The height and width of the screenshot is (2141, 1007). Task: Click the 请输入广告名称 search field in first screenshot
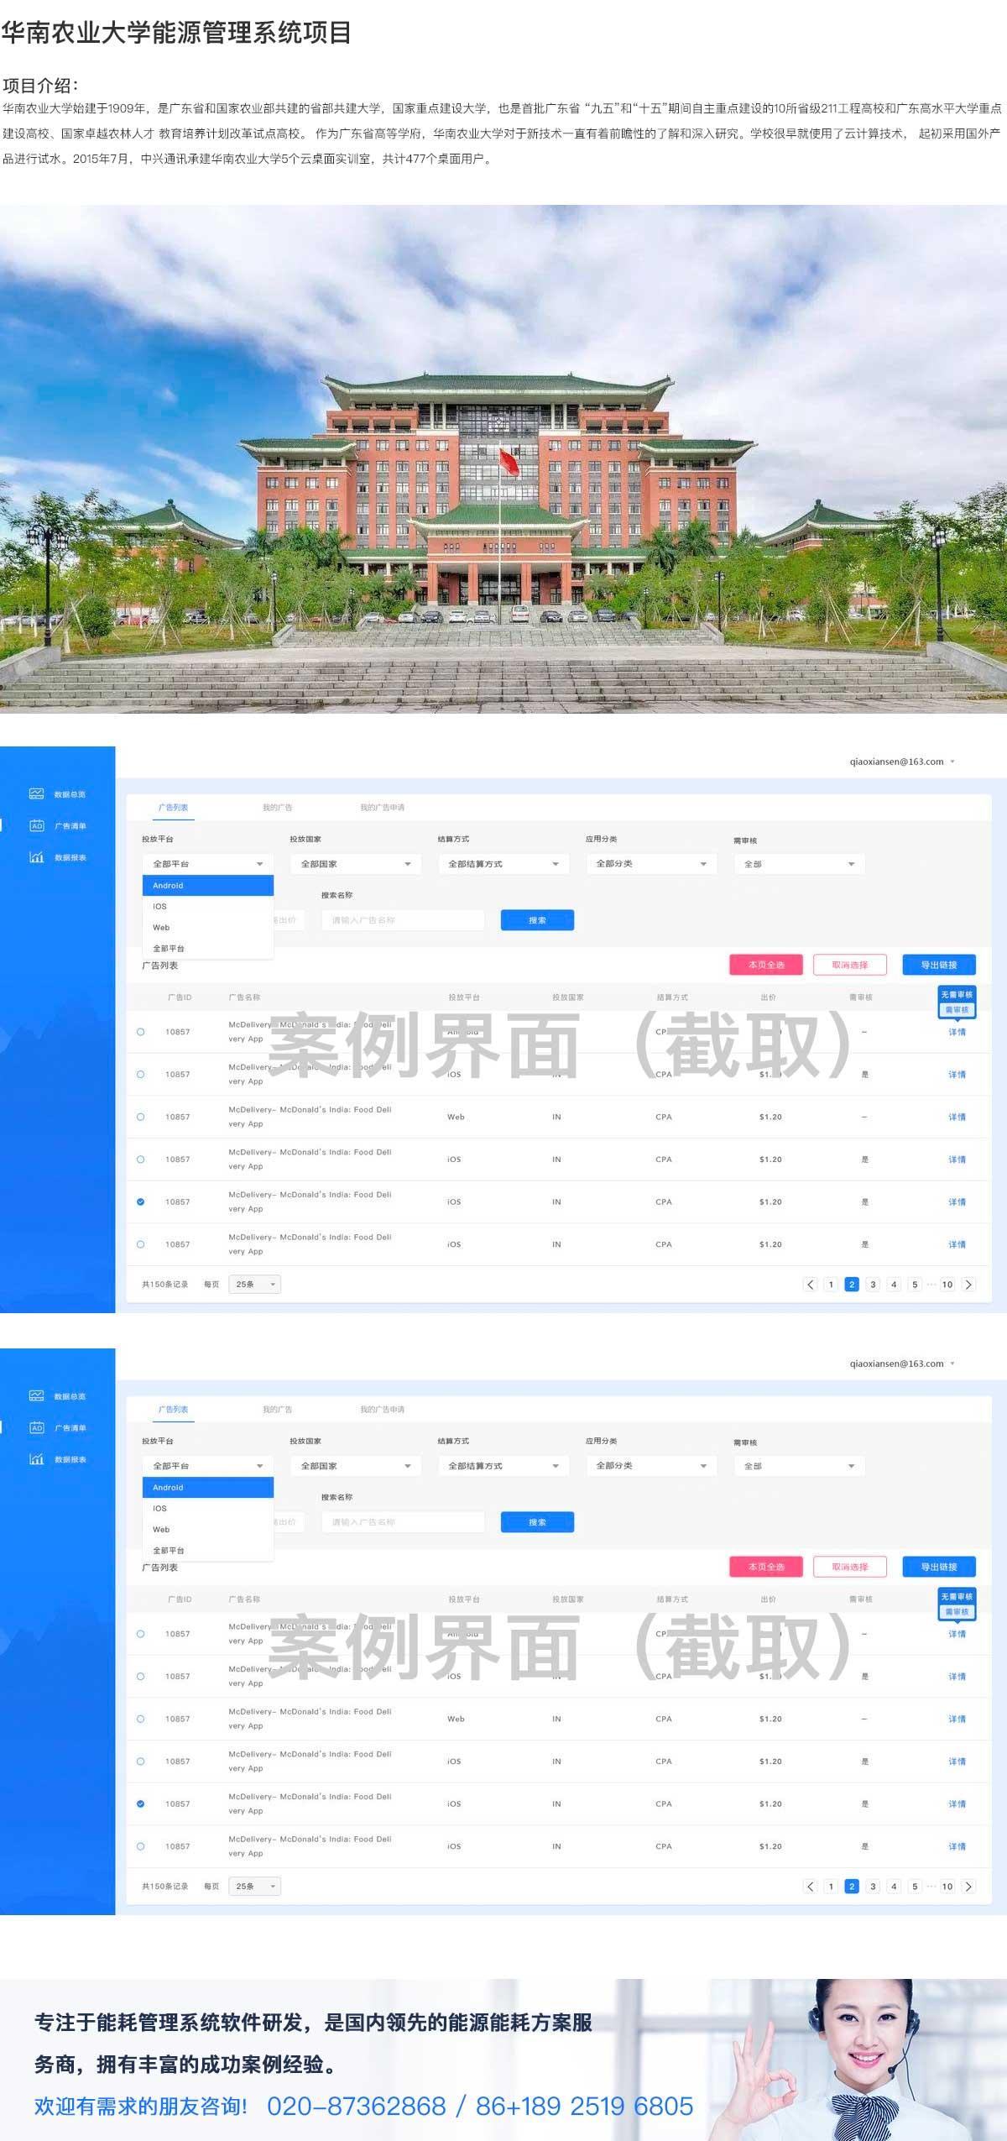403,920
